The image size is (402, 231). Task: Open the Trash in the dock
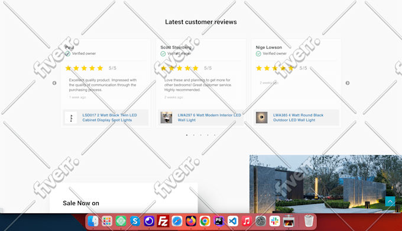pos(309,221)
